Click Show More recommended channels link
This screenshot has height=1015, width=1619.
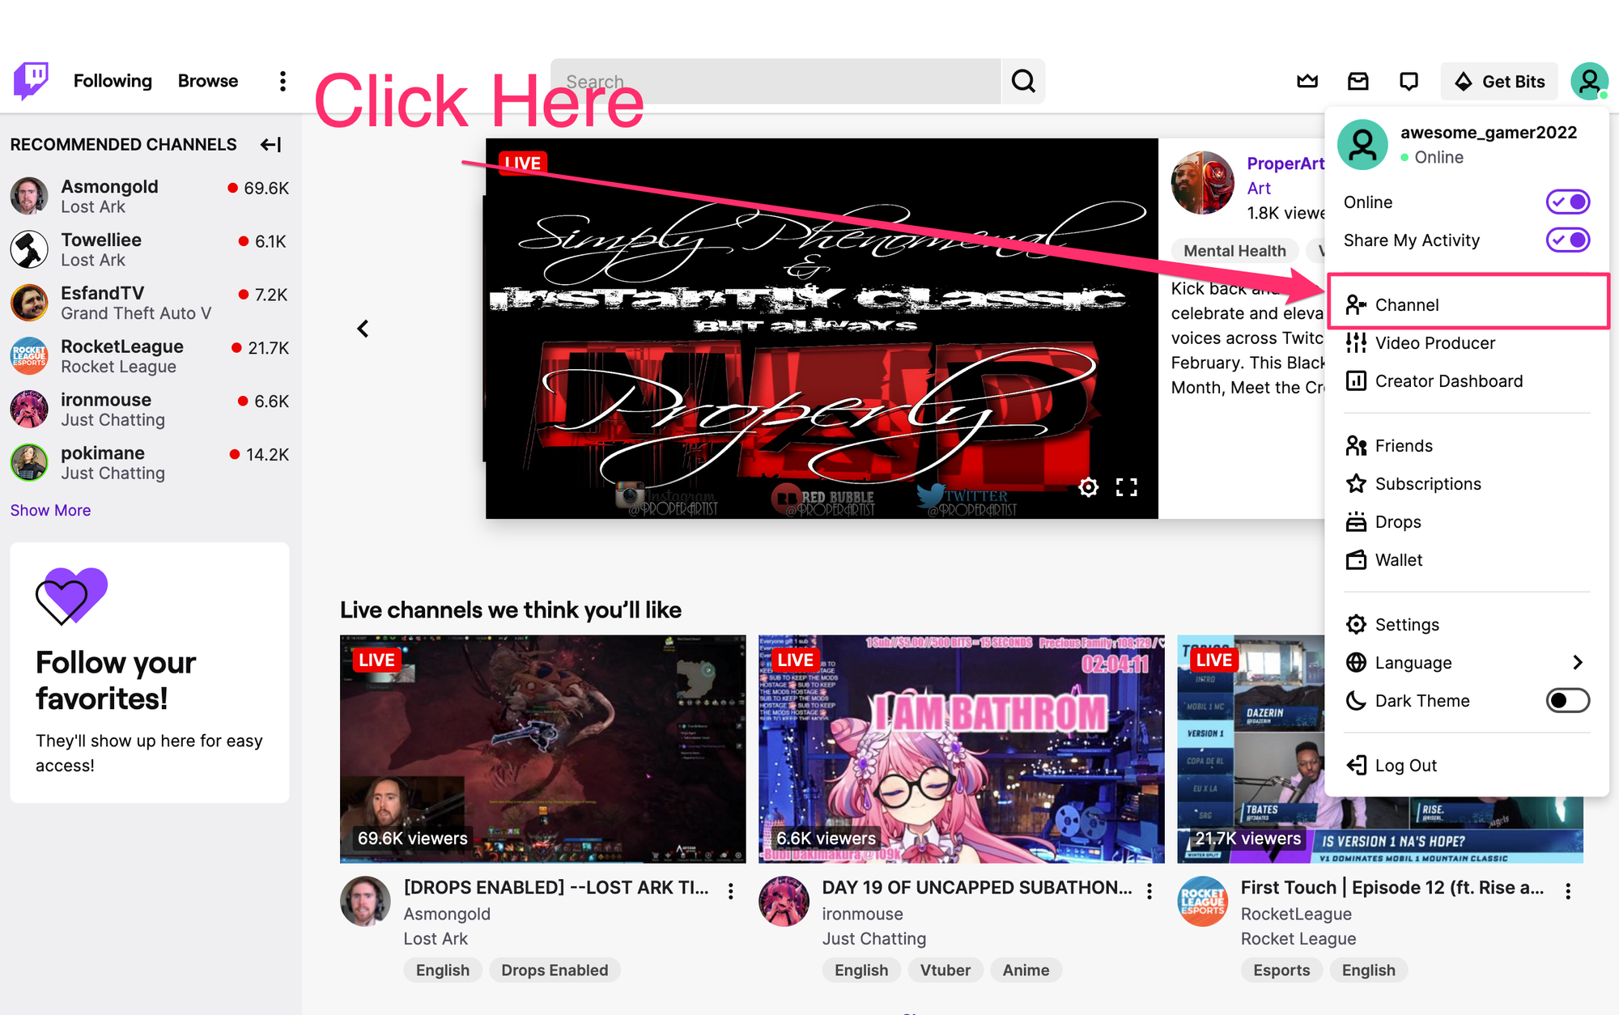click(x=52, y=508)
